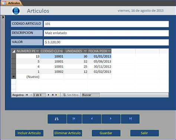Click the blue globe logo in header
This screenshot has width=176, height=140.
(16, 11)
